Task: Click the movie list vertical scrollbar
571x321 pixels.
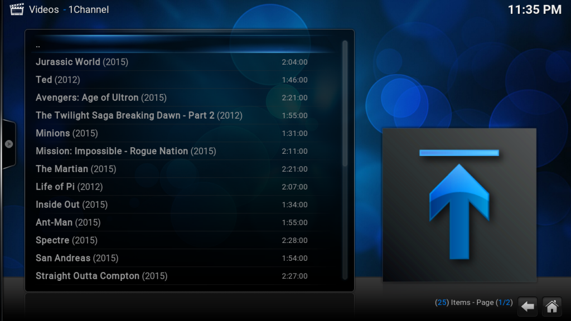Action: point(345,103)
